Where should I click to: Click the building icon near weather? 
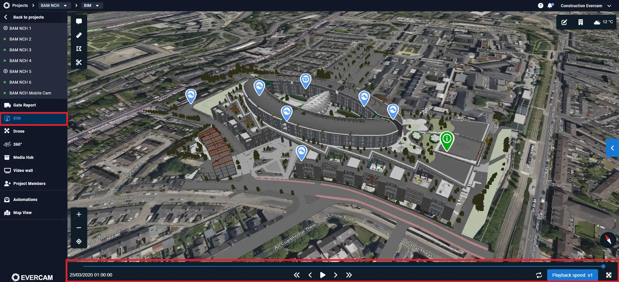coord(580,22)
